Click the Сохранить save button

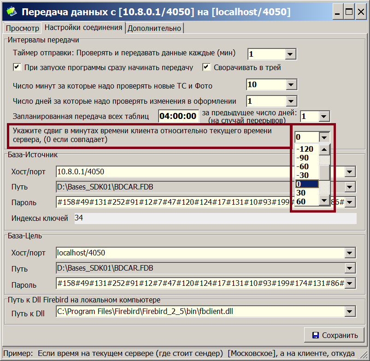pos(335,335)
